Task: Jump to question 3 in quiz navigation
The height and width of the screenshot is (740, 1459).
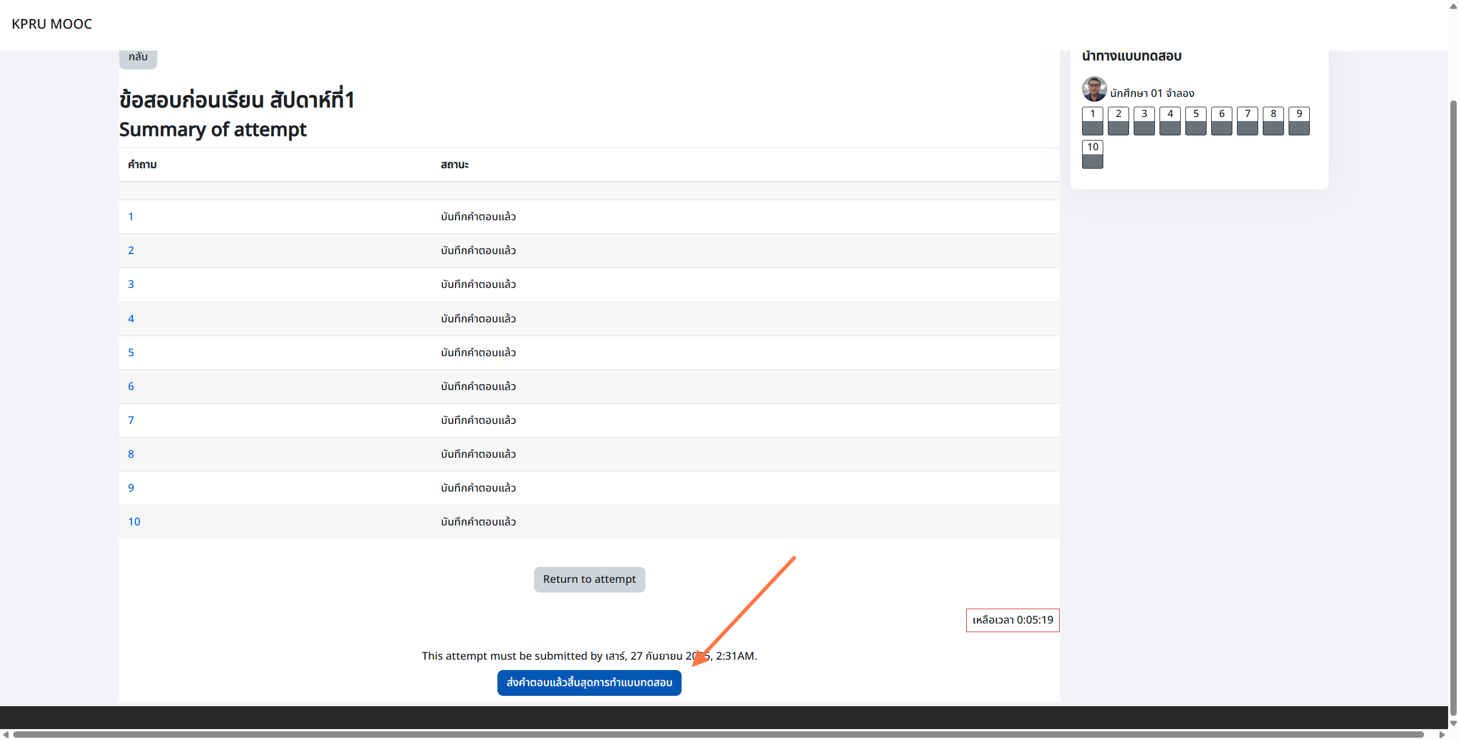Action: [1144, 121]
